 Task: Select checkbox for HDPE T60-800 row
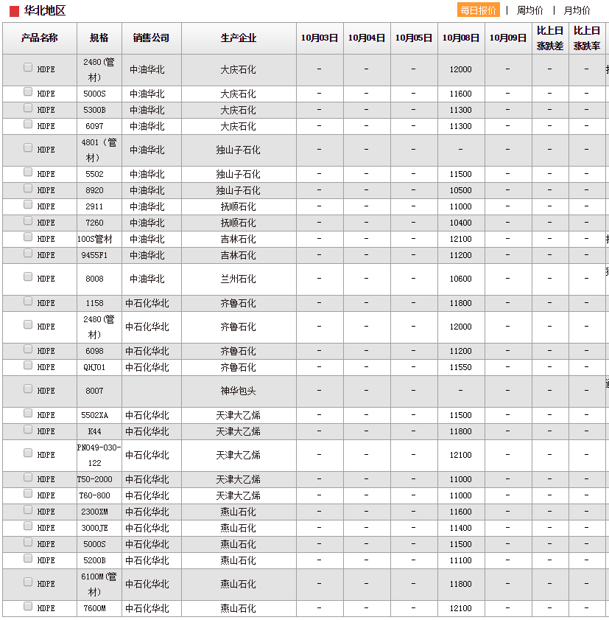28,493
